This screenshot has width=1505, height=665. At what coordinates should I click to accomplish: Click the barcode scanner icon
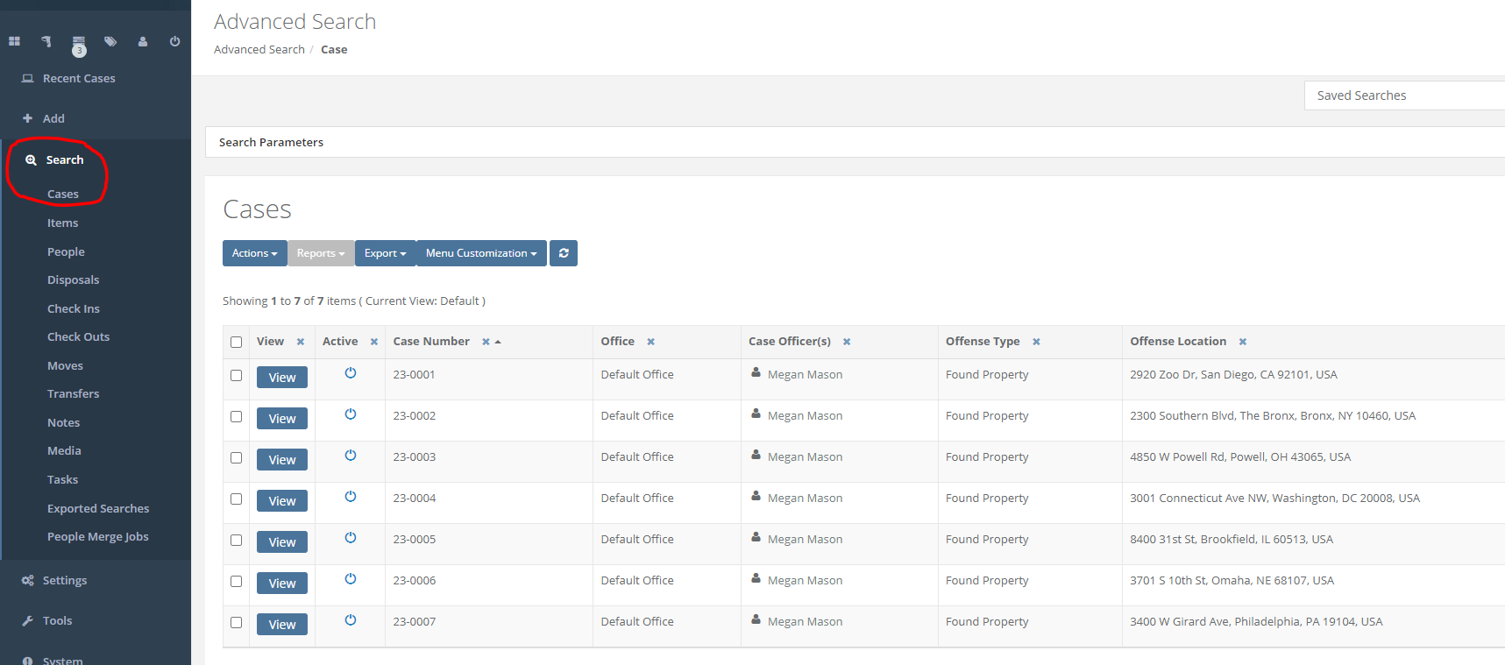pos(46,41)
